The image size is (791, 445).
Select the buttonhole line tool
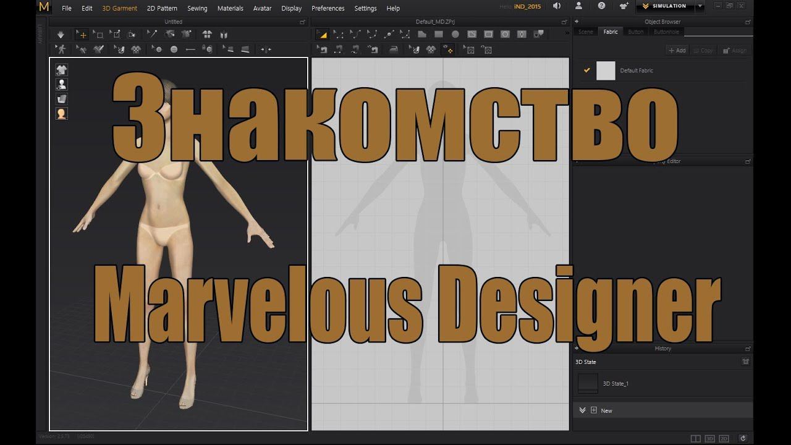[191, 49]
